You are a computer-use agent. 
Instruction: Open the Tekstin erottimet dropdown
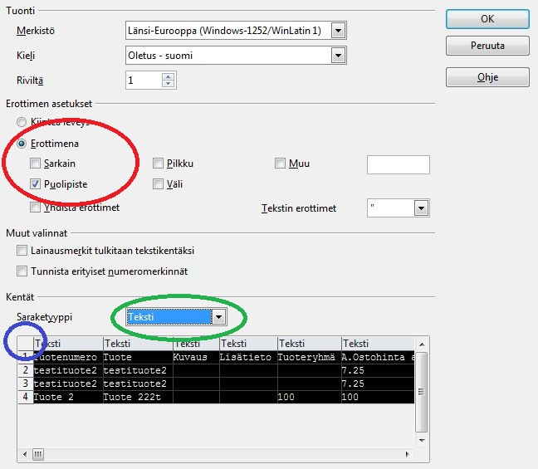click(x=421, y=208)
